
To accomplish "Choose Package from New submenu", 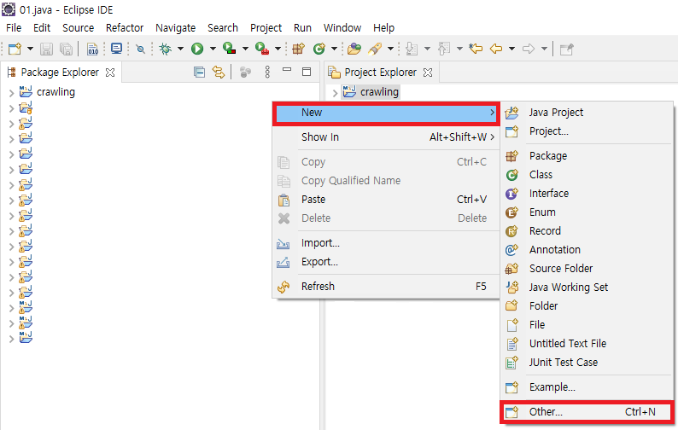I will [587, 155].
